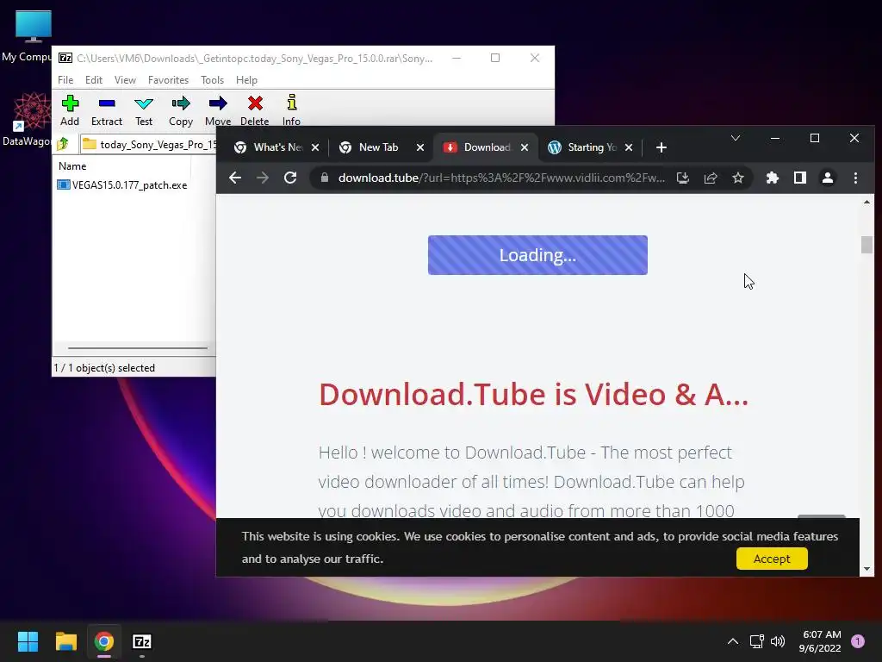Open the View menu in 7-Zip
882x662 pixels.
(125, 80)
